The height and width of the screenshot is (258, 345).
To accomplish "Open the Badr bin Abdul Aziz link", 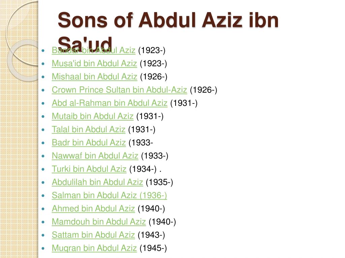I will point(89,142).
